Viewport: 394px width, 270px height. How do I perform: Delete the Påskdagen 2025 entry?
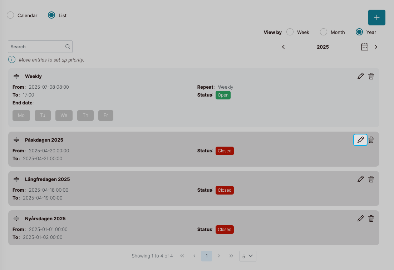pyautogui.click(x=371, y=140)
